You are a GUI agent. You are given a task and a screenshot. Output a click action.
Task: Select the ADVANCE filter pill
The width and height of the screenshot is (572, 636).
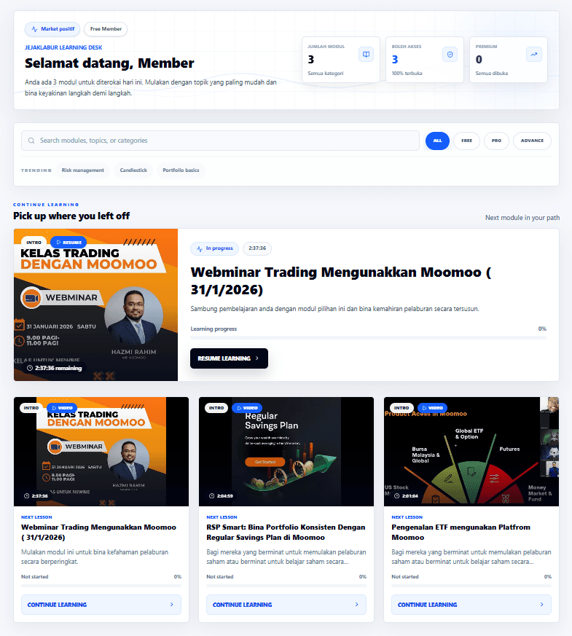click(532, 141)
